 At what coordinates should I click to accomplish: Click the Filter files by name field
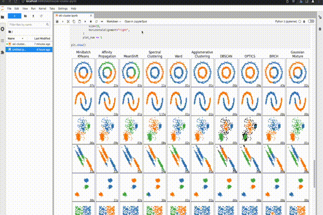tap(29, 25)
